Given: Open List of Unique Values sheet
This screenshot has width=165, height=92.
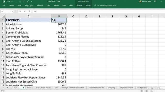Looking at the screenshot, I should 43,88.
